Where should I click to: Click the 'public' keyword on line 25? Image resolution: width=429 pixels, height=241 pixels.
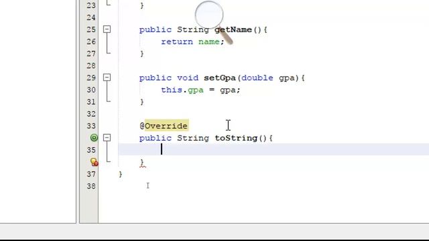tap(156, 29)
